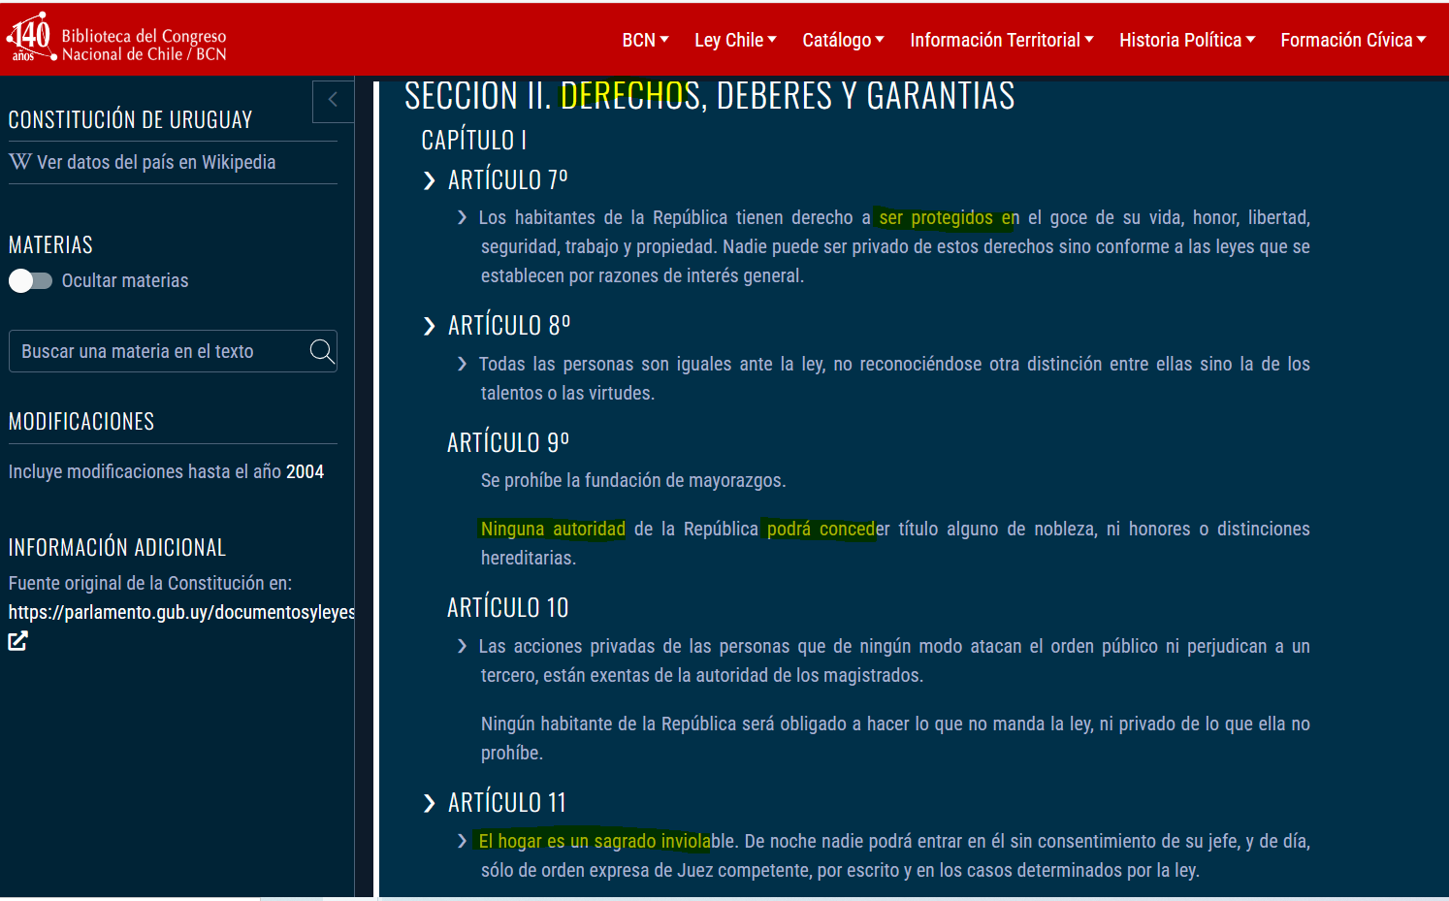Click the CAPÍTULO I heading
This screenshot has height=901, width=1449.
[x=474, y=140]
